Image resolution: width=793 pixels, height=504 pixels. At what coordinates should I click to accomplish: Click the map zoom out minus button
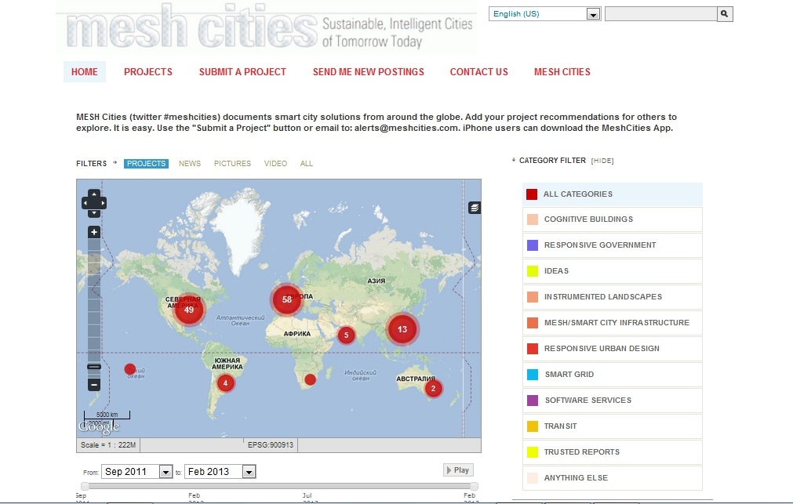[94, 384]
